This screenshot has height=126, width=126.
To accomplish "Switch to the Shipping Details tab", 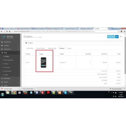I will [x=52, y=48].
